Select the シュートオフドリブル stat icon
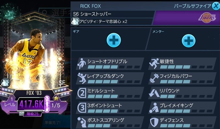The width and height of the screenshot is (220, 129). [x=82, y=64]
